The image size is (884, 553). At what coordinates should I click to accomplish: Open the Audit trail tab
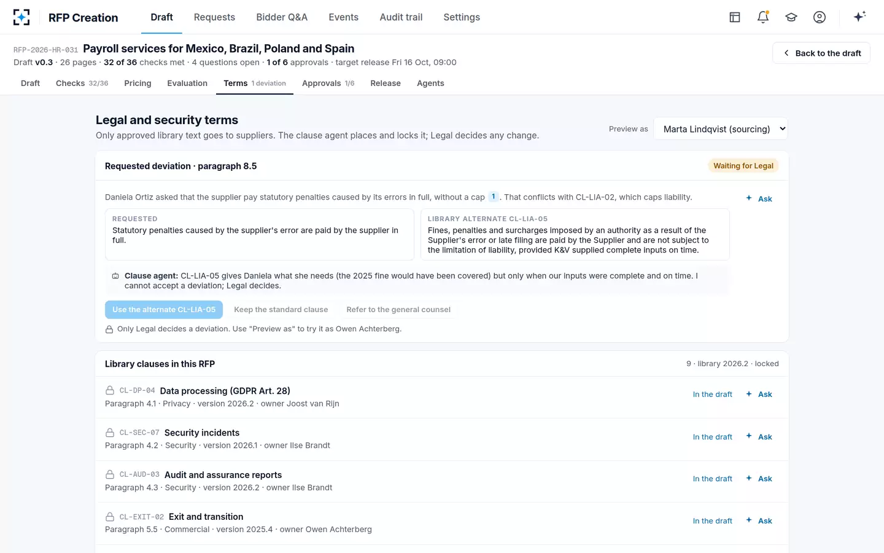click(401, 17)
